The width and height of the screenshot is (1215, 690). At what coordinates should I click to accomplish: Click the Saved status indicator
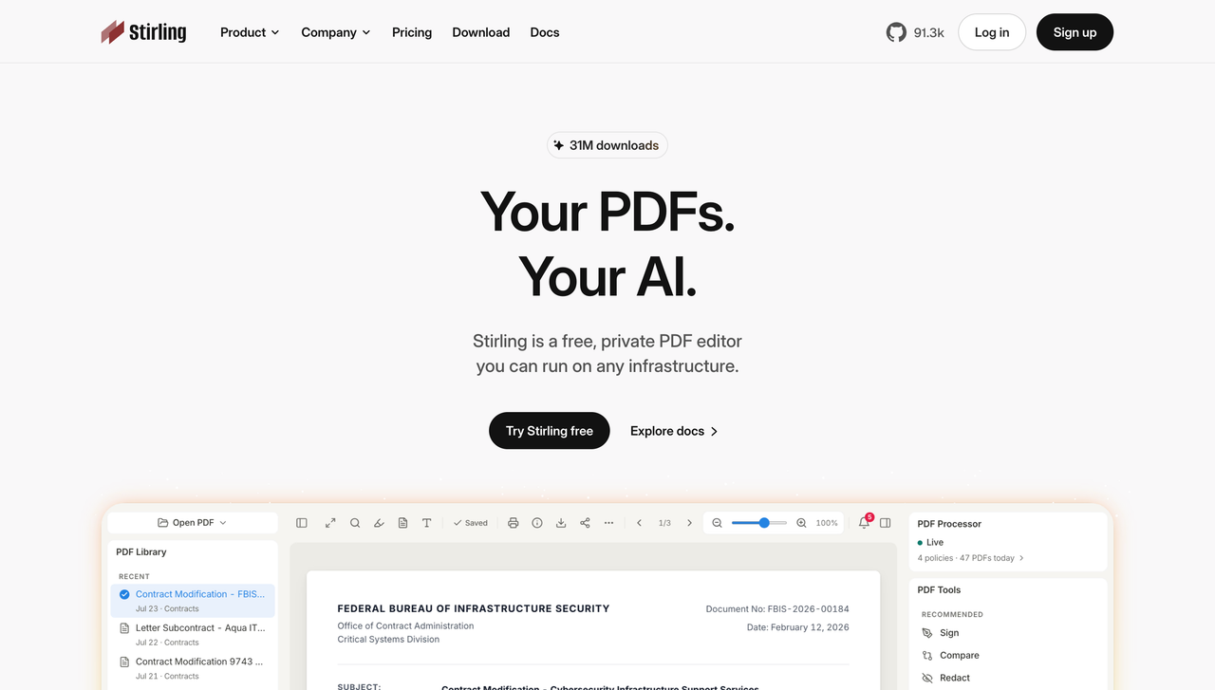(x=471, y=523)
